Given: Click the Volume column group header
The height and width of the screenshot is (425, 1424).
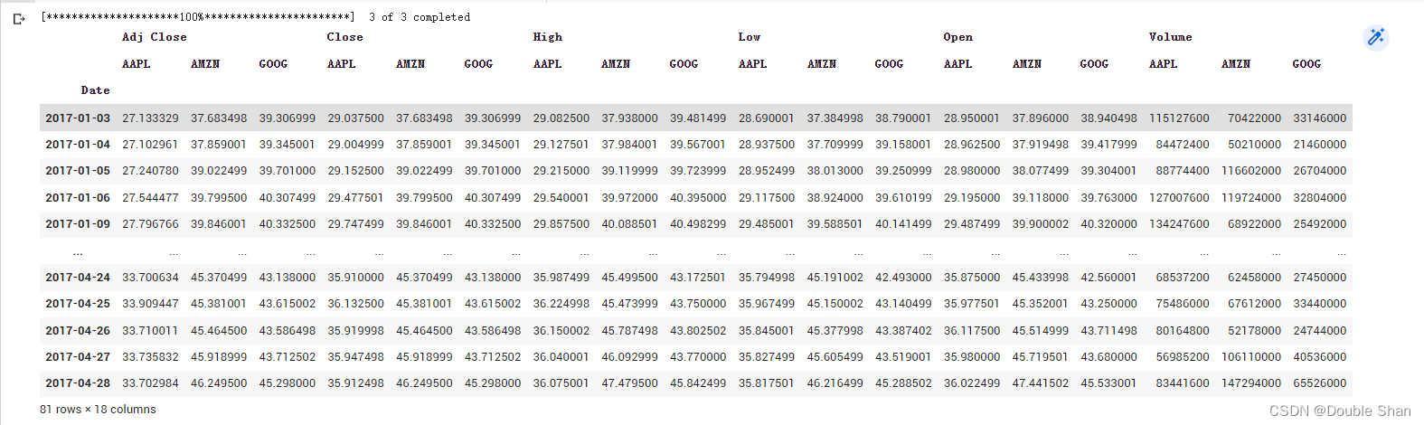Looking at the screenshot, I should pyautogui.click(x=1170, y=37).
